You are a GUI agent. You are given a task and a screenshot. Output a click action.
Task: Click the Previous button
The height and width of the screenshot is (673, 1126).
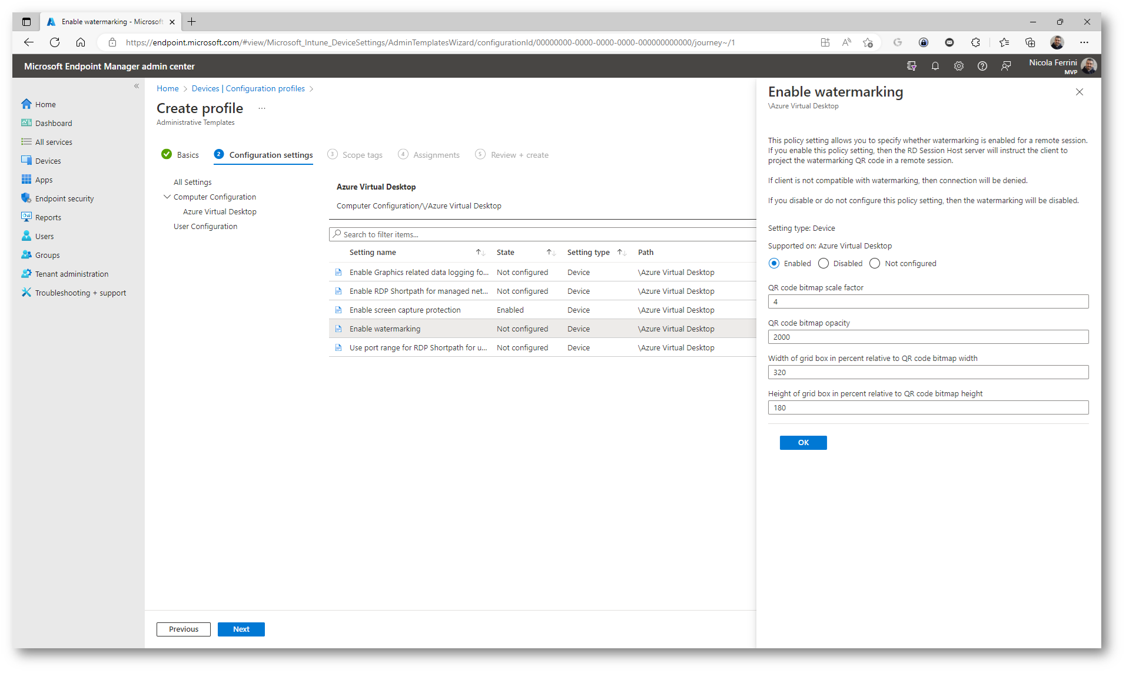tap(184, 629)
